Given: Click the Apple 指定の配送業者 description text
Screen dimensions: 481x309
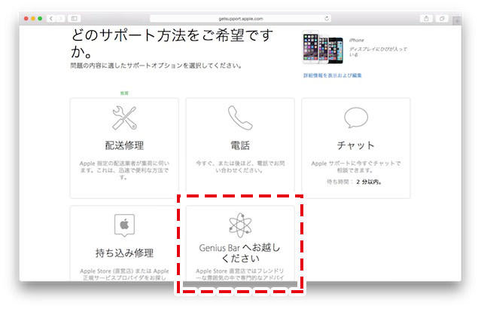Looking at the screenshot, I should [x=124, y=170].
